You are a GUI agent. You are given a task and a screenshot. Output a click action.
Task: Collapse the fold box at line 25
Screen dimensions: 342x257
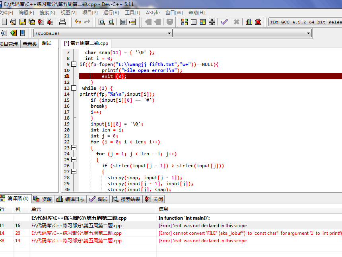click(74, 160)
